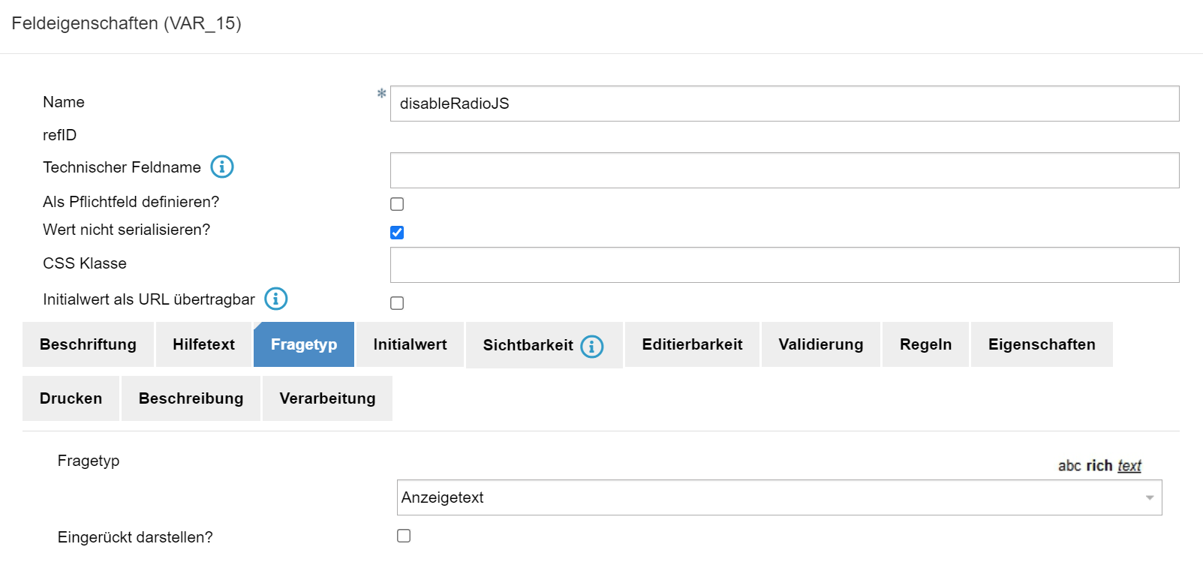1203x571 pixels.
Task: Select the Initialwert tab
Action: [x=410, y=344]
